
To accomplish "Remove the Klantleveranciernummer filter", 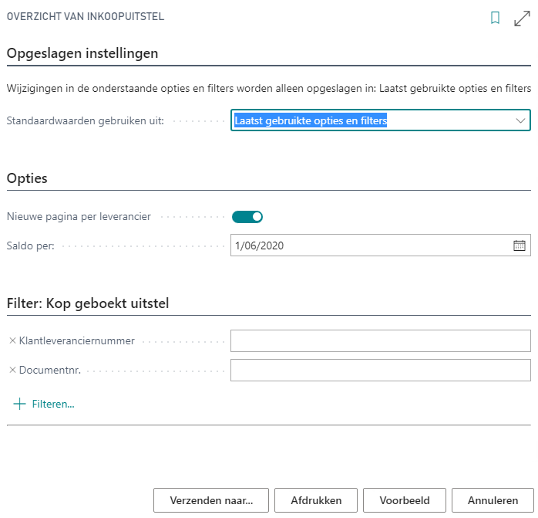I will coord(12,340).
